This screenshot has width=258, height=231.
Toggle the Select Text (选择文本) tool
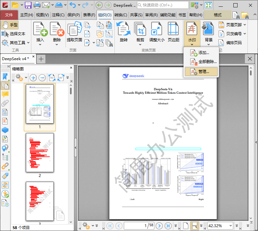point(13,34)
